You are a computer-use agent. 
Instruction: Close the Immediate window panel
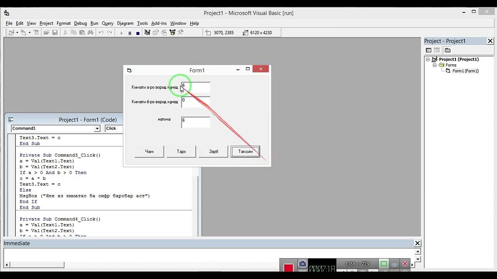(x=417, y=243)
